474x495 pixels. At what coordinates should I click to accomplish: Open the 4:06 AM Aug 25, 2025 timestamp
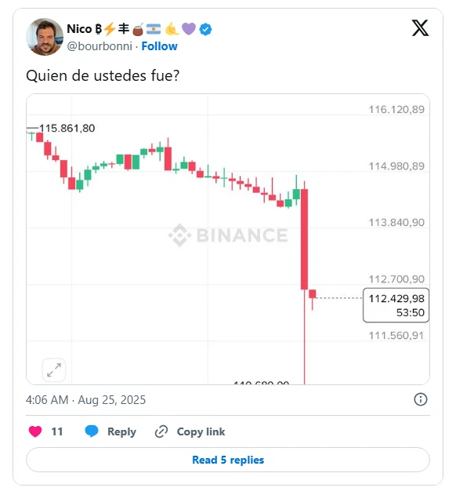pyautogui.click(x=85, y=400)
